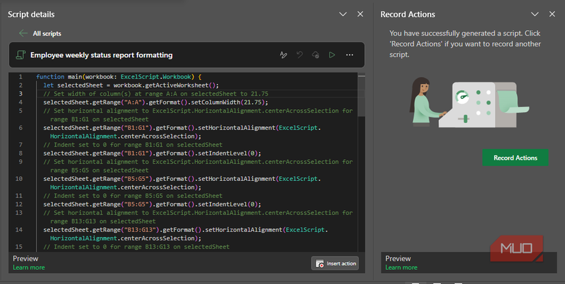Click the back arrow beside All scripts
Viewport: 565px width, 284px height.
coord(23,33)
